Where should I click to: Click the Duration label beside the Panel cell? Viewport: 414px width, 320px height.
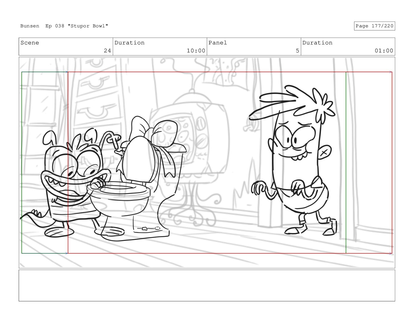[x=317, y=43]
